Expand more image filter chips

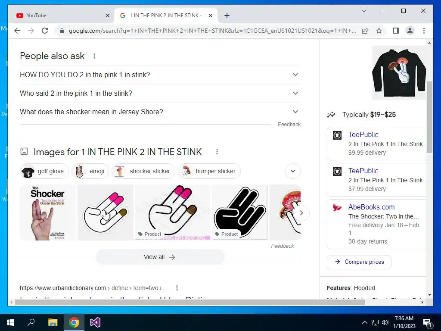(x=292, y=171)
